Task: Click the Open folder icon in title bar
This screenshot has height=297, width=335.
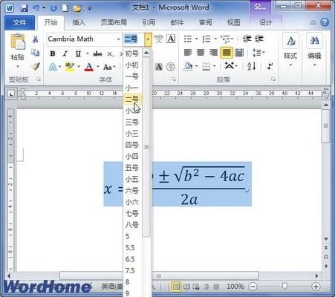Action: click(x=77, y=8)
